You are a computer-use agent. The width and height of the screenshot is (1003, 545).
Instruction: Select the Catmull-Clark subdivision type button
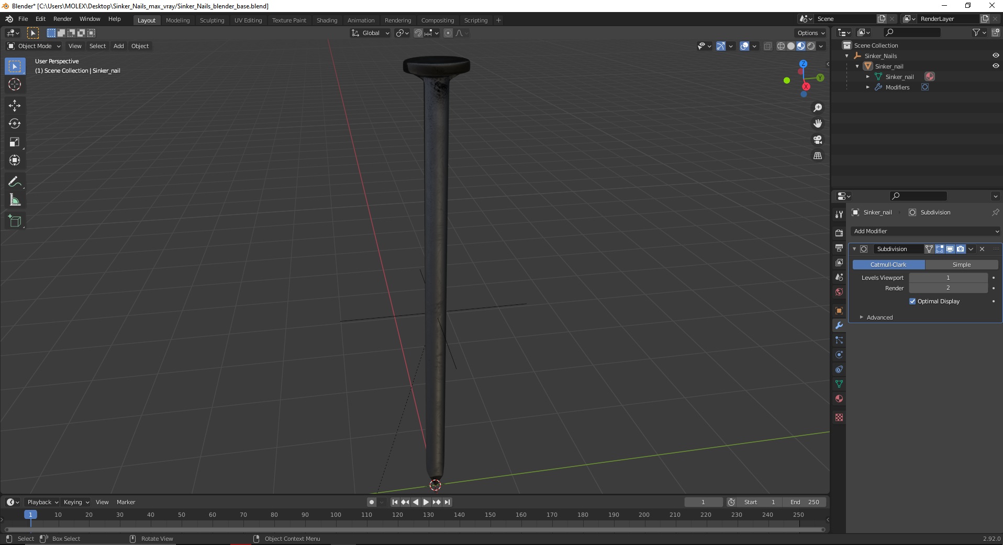pos(888,265)
